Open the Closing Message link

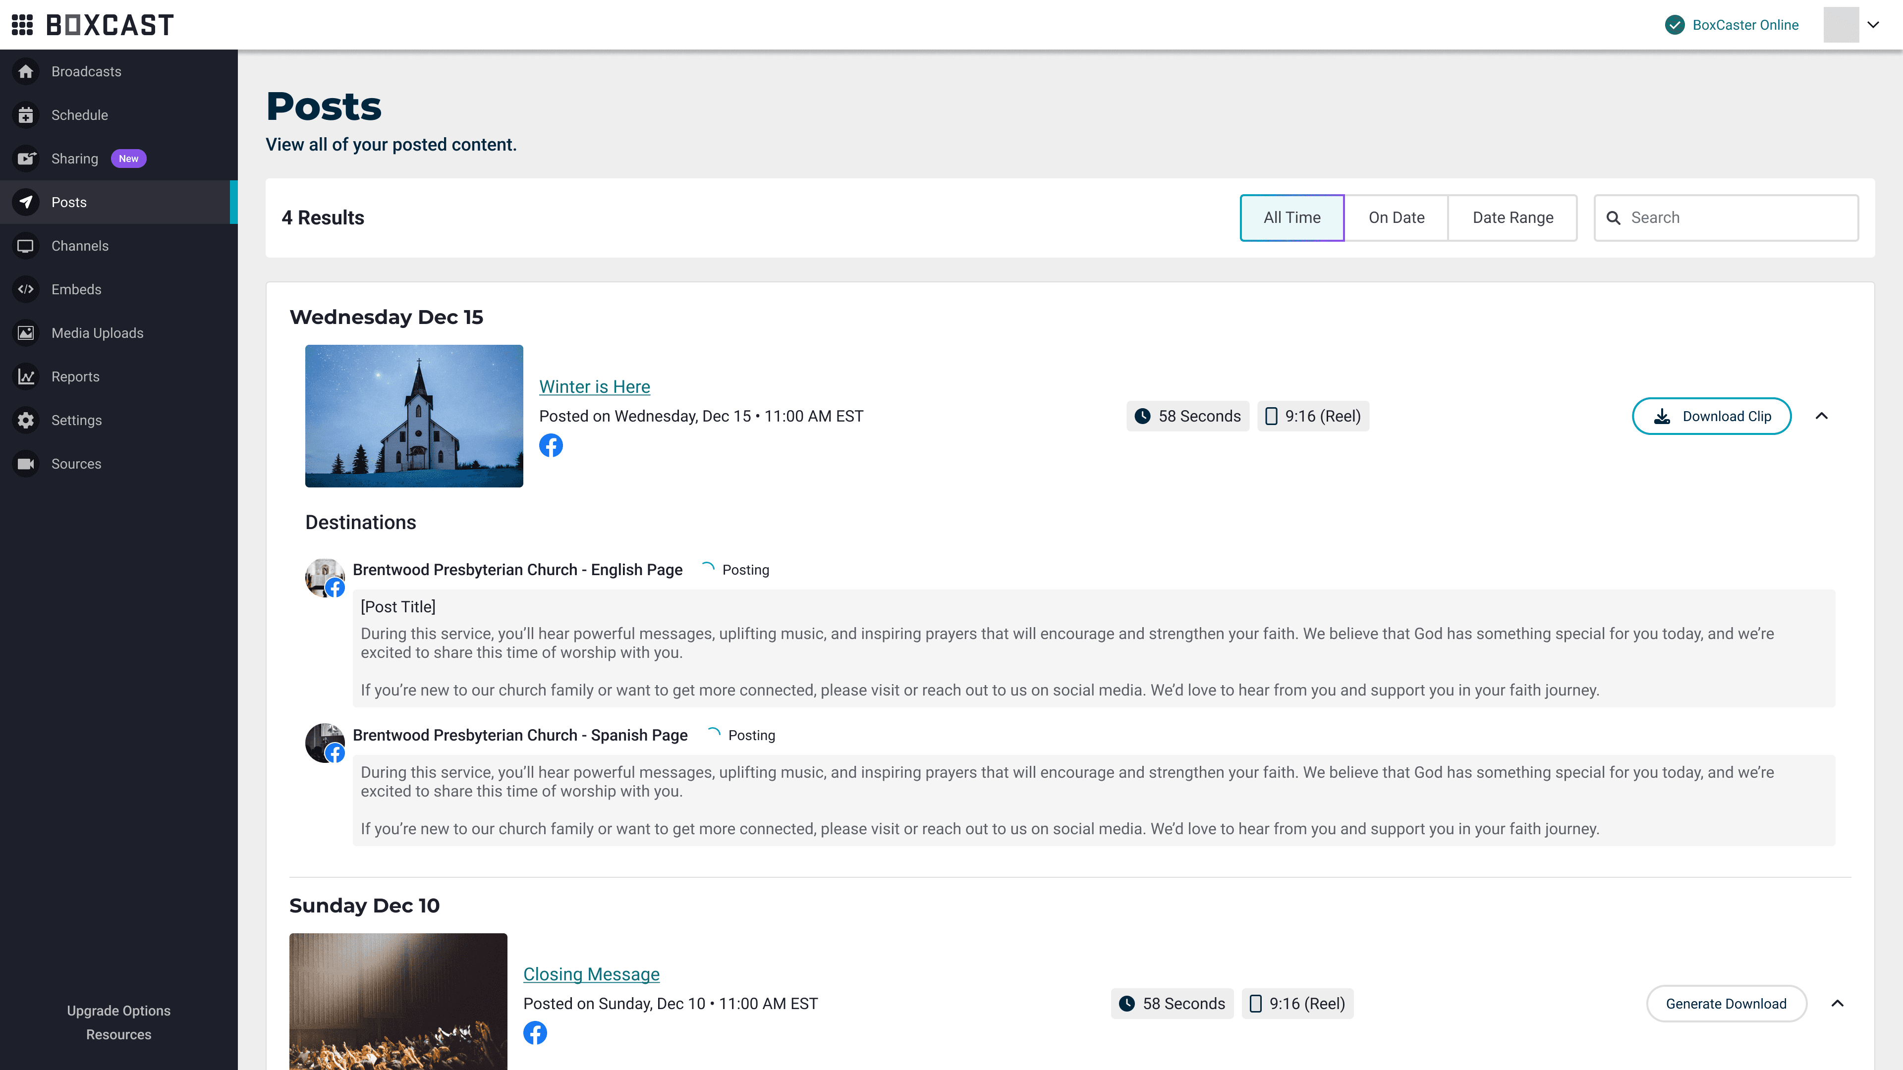coord(591,974)
